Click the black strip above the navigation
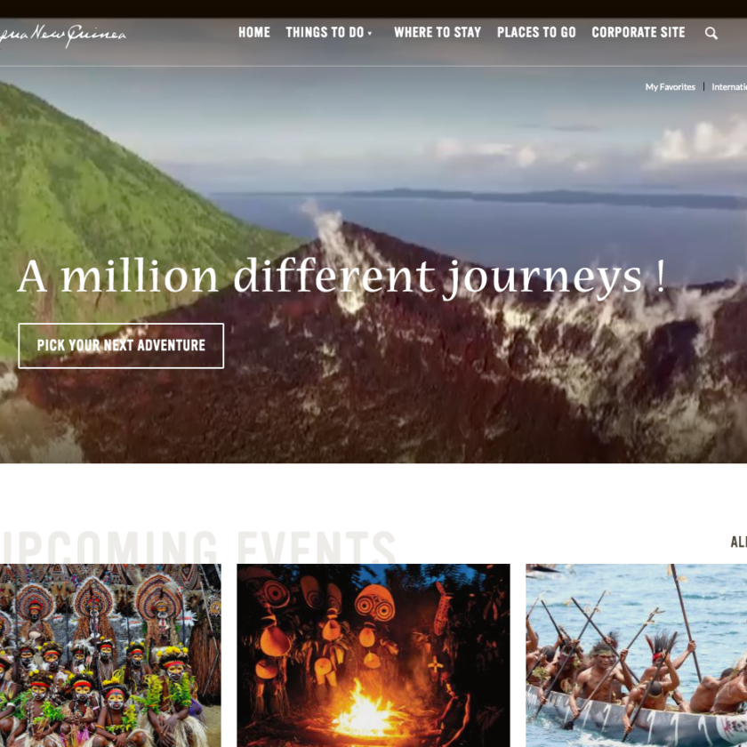The image size is (747, 747). click(373, 9)
